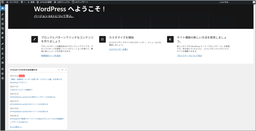Screen dimensions: 256x131
Task: Click もっと見る >> in the news widget
Action: tap(16, 127)
